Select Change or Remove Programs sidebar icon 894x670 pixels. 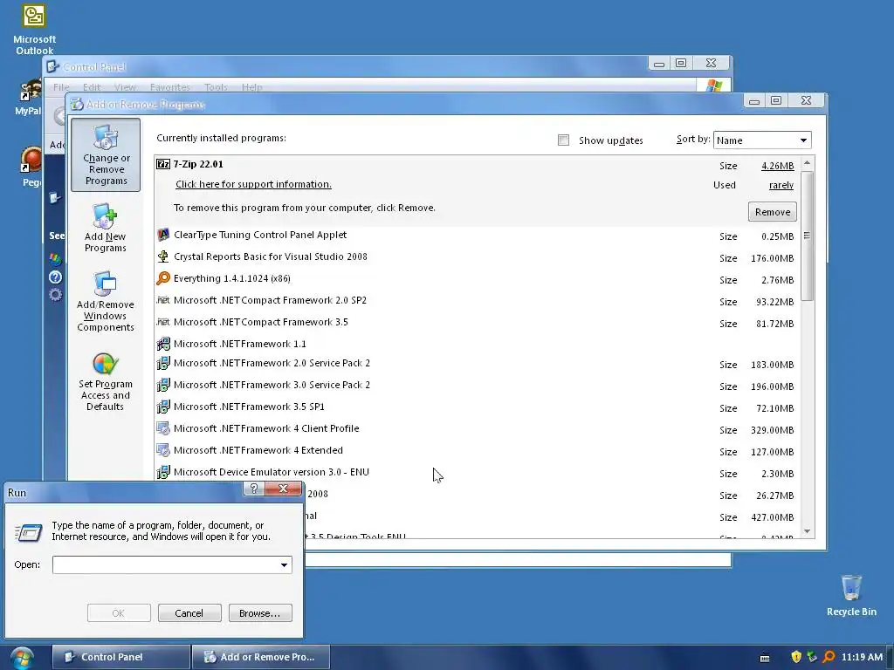(106, 155)
